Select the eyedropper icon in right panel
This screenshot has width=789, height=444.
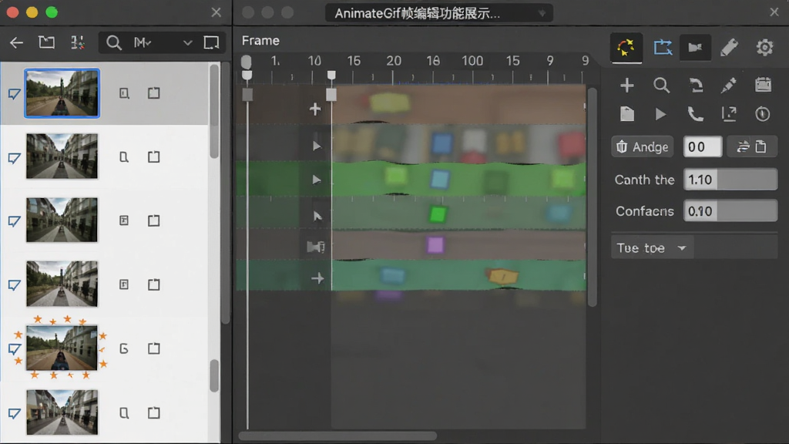(x=729, y=86)
